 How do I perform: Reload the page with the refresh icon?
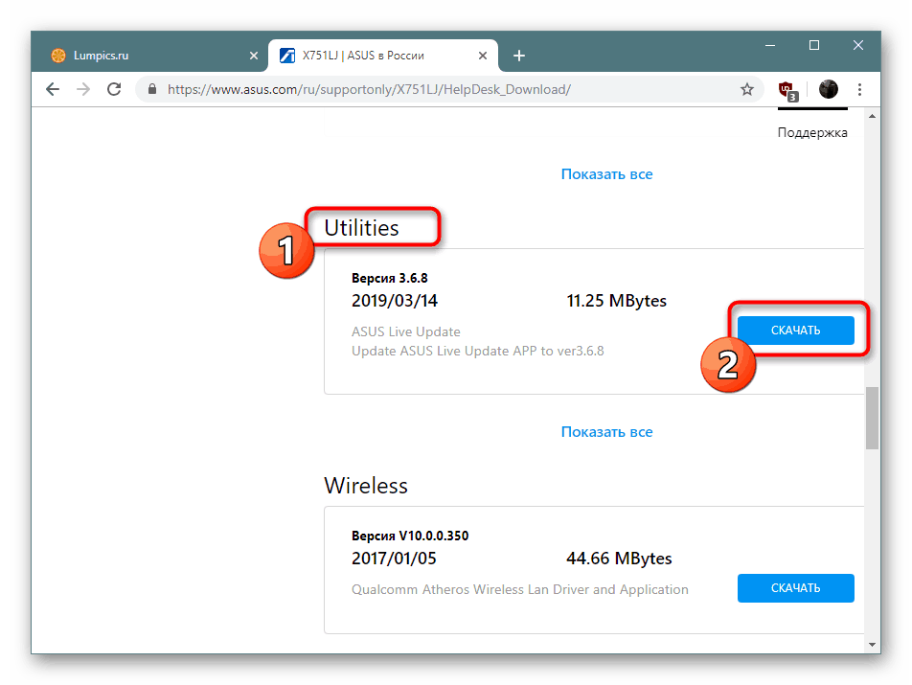click(114, 89)
